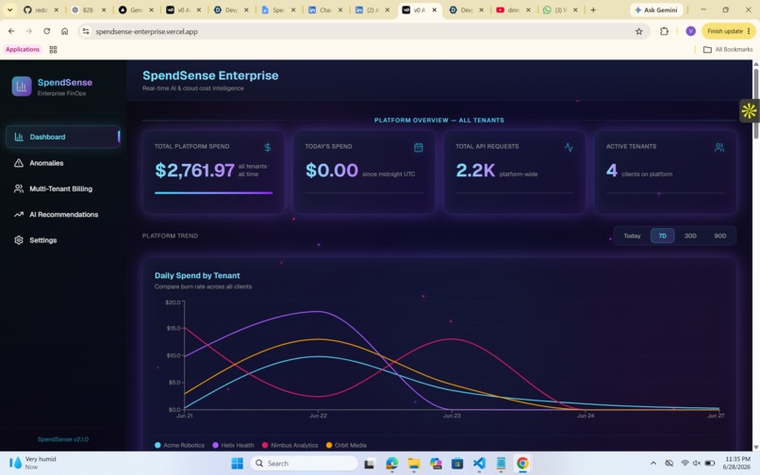Toggle the Nimbus Analytics series in the chart legend
The width and height of the screenshot is (760, 475).
point(289,445)
